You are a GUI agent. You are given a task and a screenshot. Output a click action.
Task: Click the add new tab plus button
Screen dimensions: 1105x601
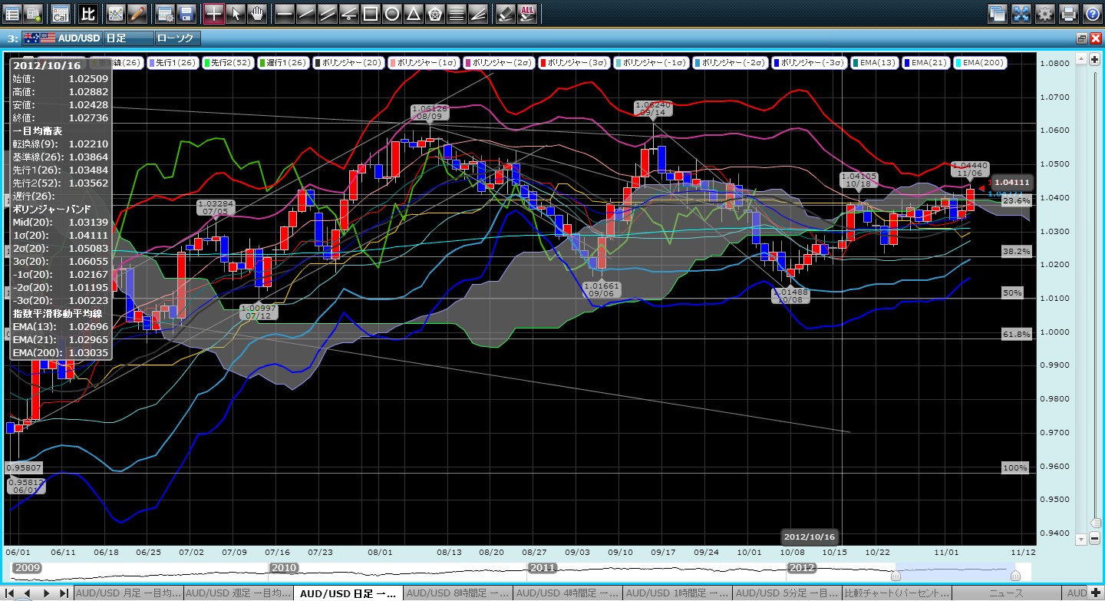pos(1095,593)
